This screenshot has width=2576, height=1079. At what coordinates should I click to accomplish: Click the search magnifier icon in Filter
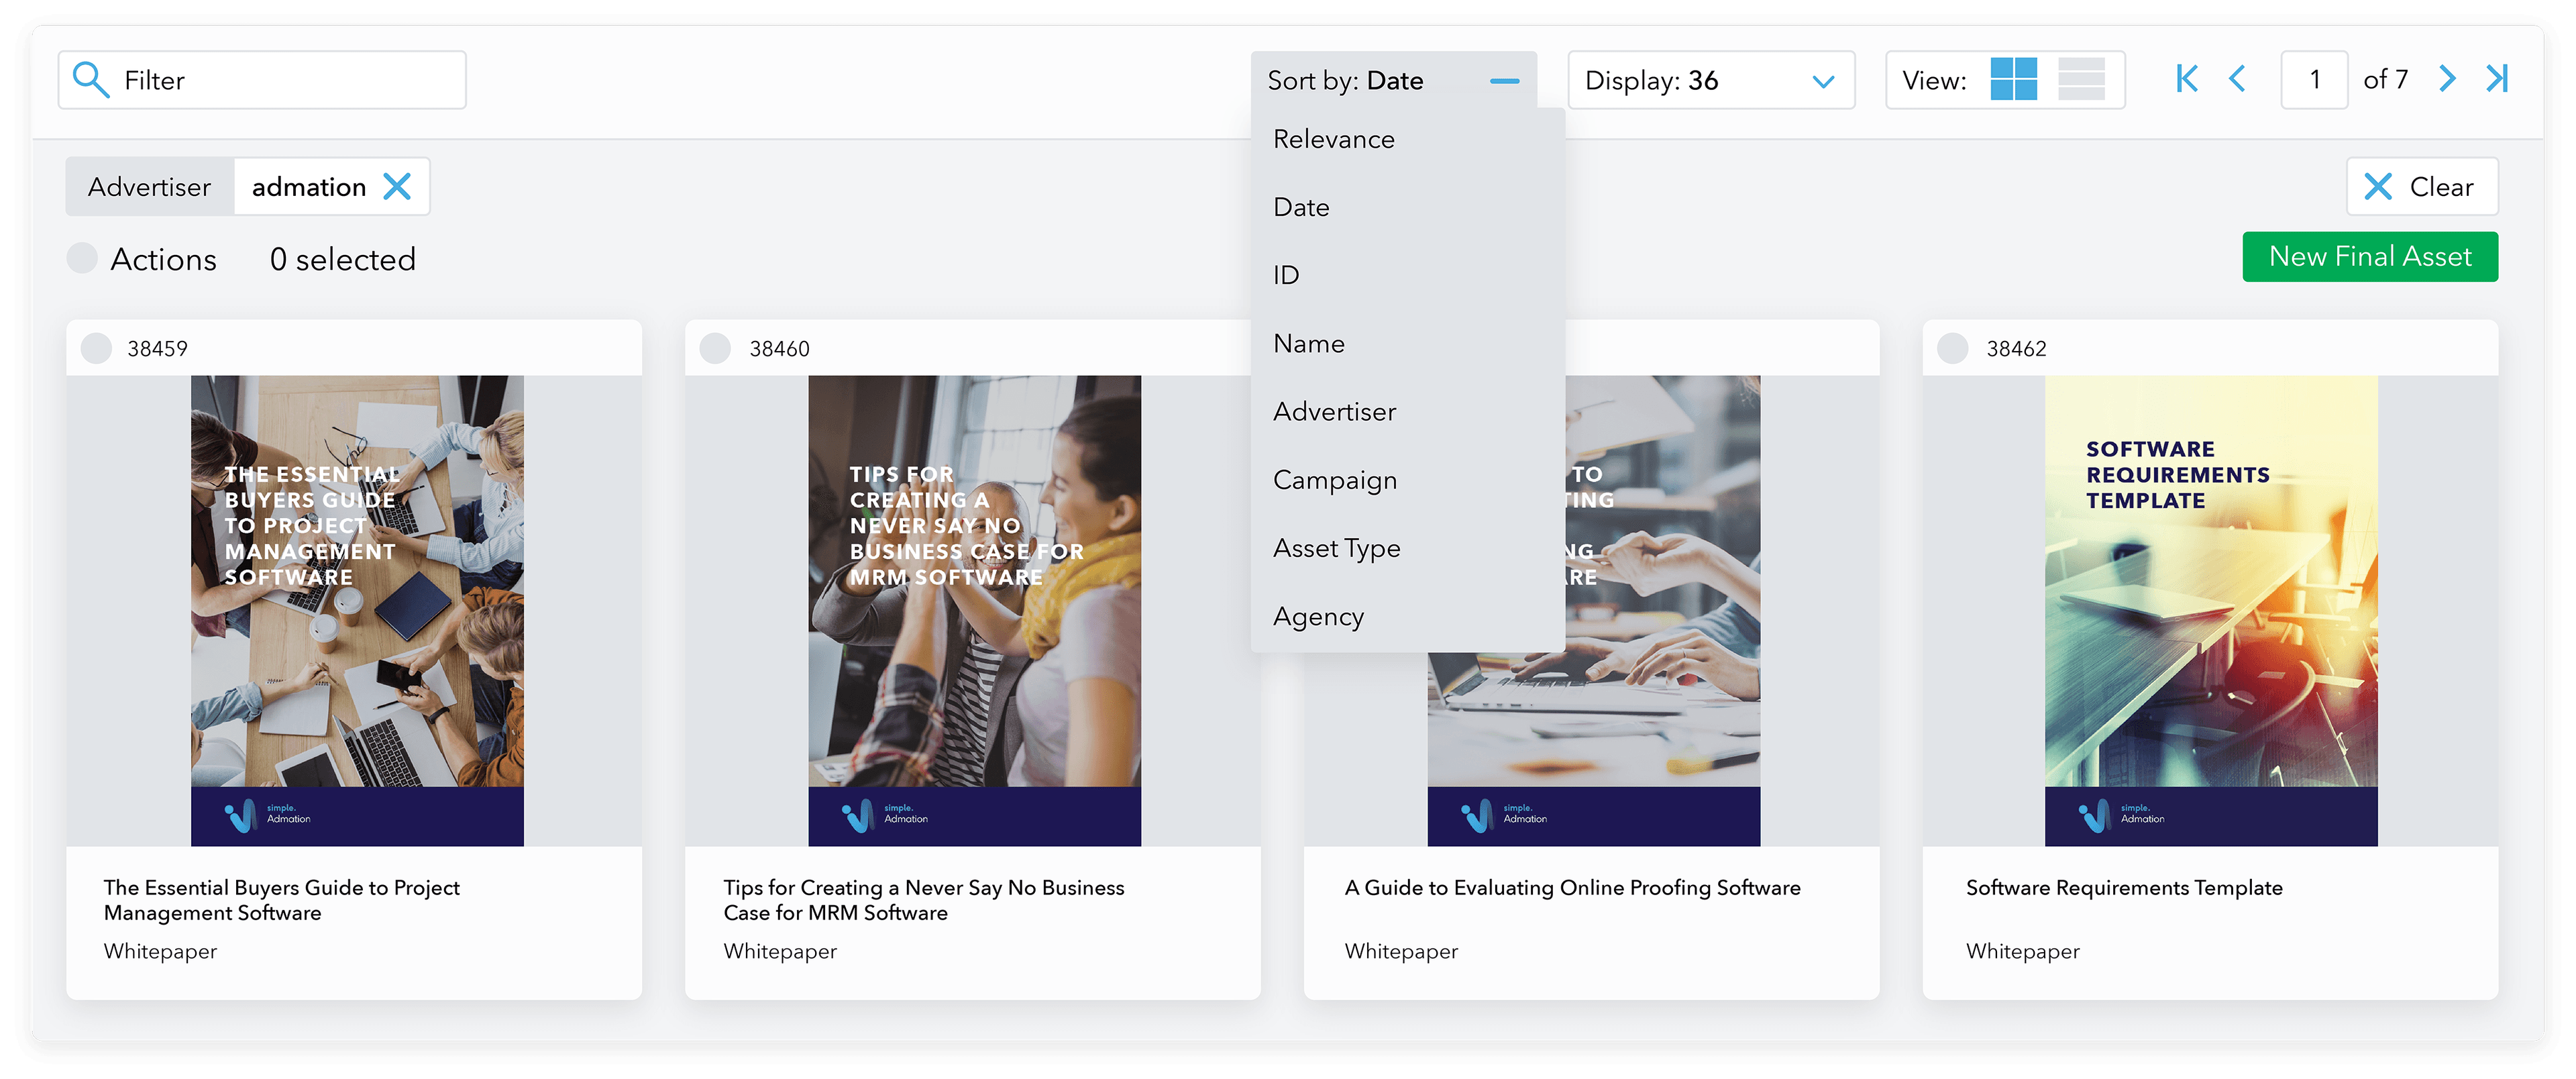point(91,80)
